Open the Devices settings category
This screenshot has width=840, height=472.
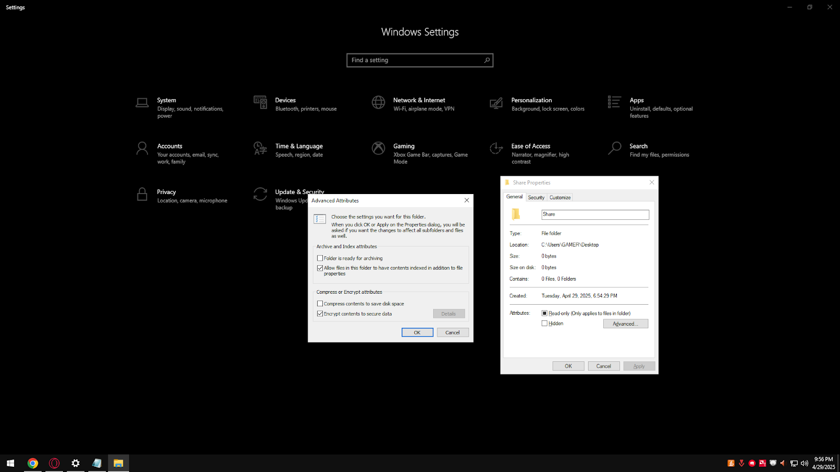[286, 100]
